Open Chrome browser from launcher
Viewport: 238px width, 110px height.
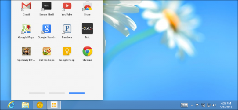pyautogui.click(x=88, y=51)
